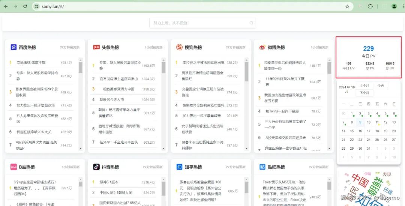Click the 知乎热榜 blue logo
The width and height of the screenshot is (405, 206).
click(x=179, y=167)
